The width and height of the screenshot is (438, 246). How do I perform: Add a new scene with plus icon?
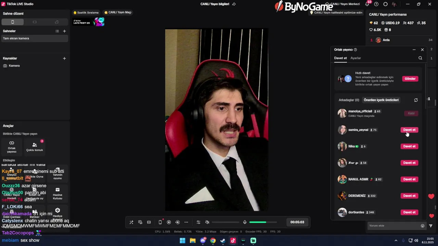point(64,31)
